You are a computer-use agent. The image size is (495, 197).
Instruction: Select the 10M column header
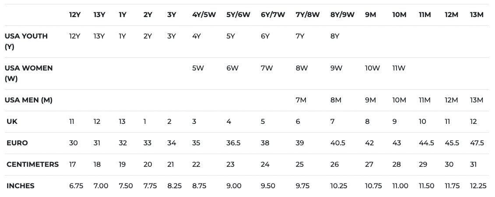tap(399, 15)
